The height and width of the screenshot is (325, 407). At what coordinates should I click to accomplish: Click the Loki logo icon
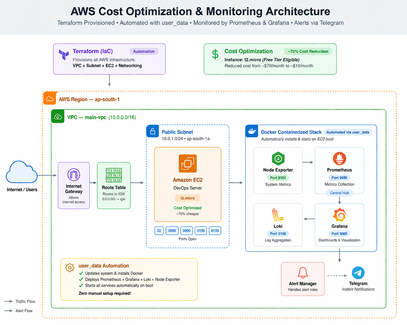point(278,215)
